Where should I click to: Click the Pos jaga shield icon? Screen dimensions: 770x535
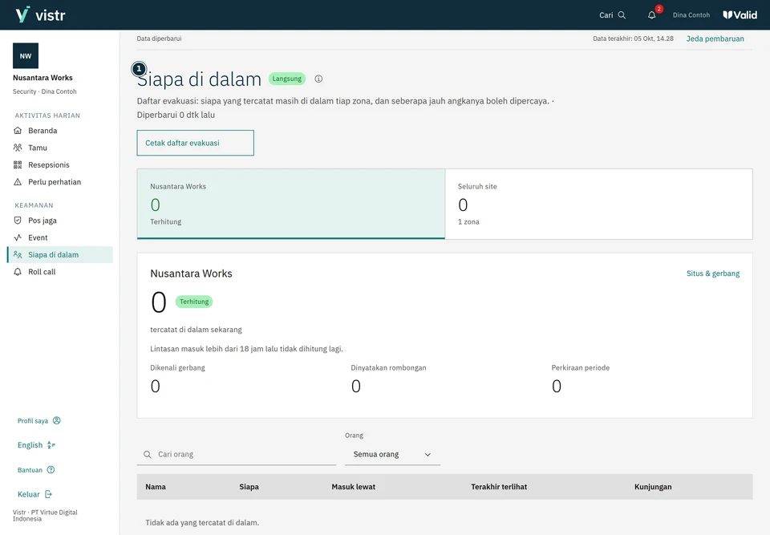[x=18, y=221]
